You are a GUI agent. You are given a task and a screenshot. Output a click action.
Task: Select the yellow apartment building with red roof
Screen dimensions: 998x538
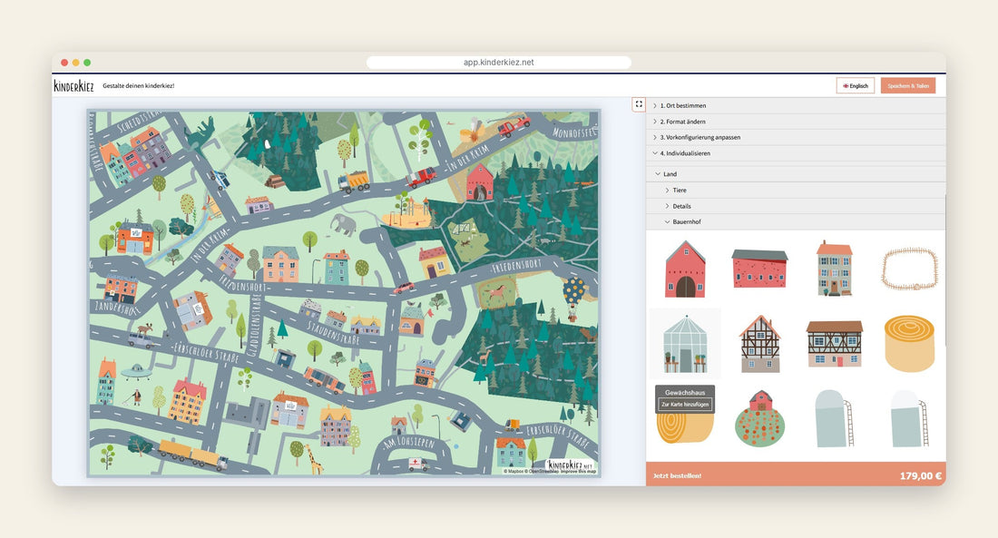(188, 400)
